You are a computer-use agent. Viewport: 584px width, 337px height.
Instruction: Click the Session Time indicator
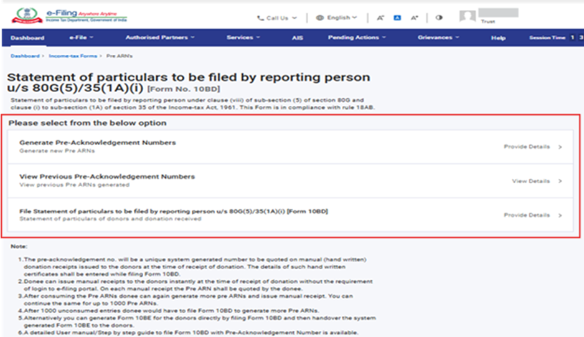[556, 37]
